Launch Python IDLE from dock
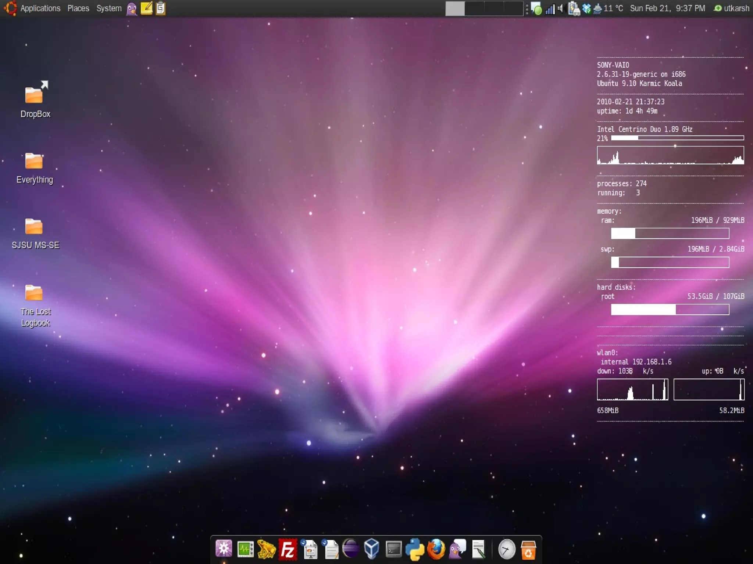 click(415, 550)
